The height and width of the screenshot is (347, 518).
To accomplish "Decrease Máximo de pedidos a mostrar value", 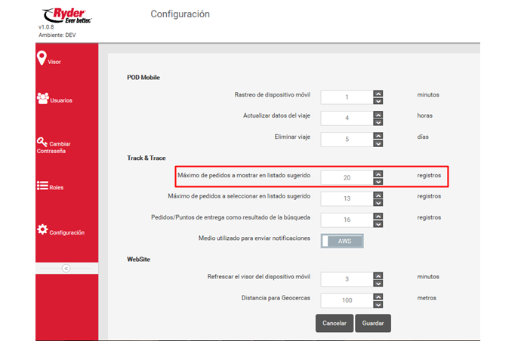I will click(378, 182).
